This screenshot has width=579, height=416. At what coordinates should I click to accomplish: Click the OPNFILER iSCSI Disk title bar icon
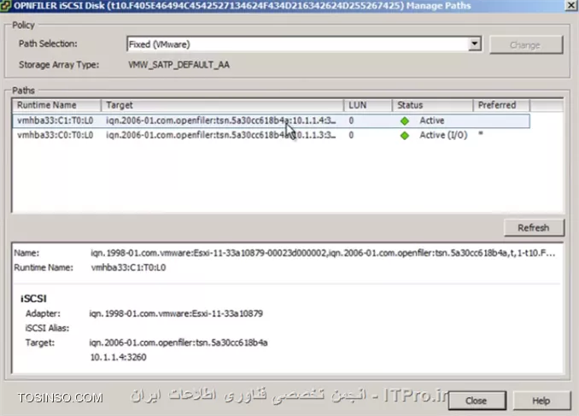tap(5, 6)
